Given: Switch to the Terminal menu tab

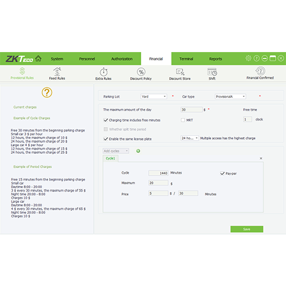Looking at the screenshot, I should tap(186, 59).
